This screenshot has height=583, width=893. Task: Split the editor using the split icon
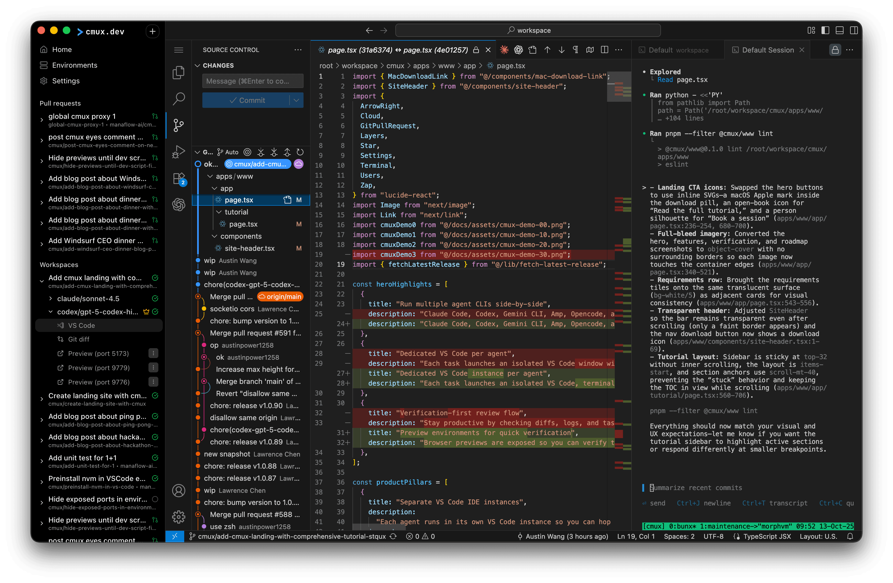(x=605, y=50)
